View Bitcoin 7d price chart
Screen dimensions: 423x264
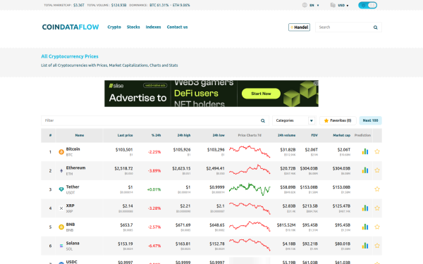(250, 151)
